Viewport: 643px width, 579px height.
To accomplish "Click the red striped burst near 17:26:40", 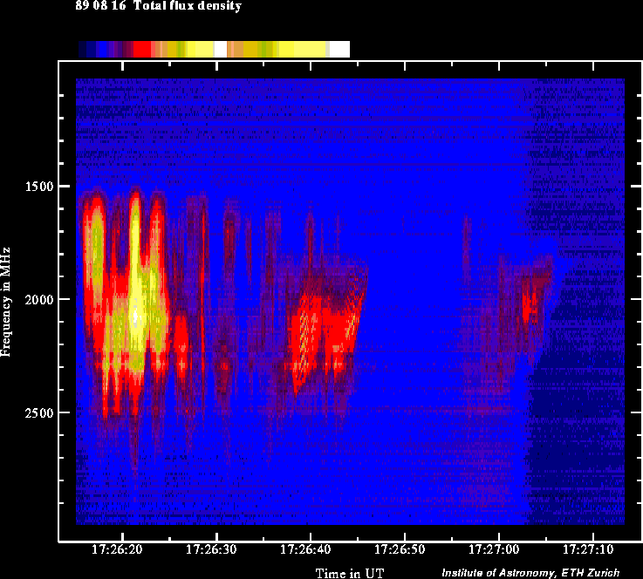I will pyautogui.click(x=304, y=340).
